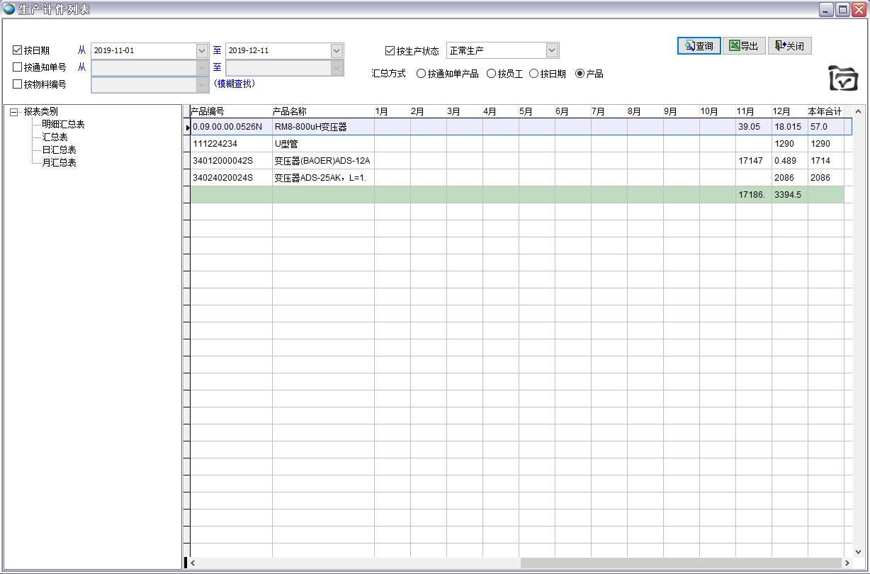Disable the 按生产状态 checkbox

[390, 51]
